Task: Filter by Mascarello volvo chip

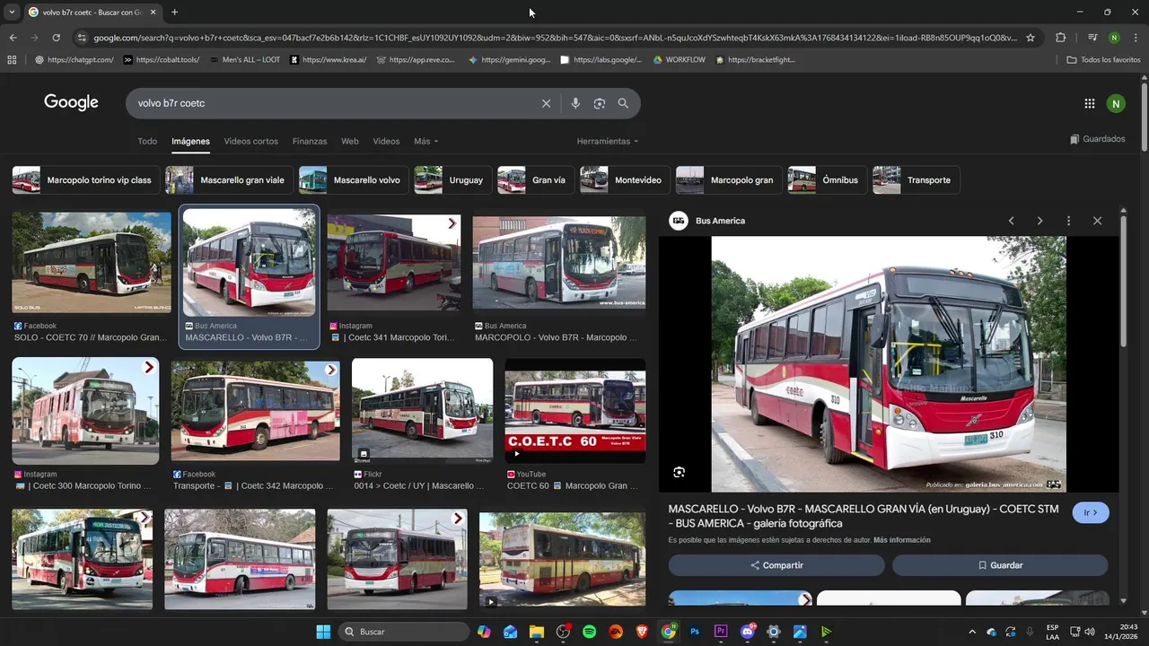Action: click(354, 180)
